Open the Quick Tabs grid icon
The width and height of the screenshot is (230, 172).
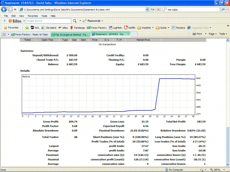point(4,34)
